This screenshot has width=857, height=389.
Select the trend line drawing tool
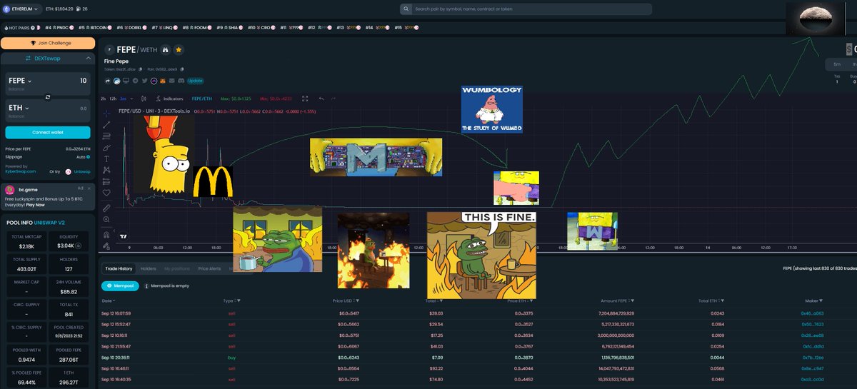click(106, 125)
